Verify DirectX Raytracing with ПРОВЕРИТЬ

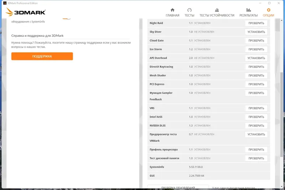256,67
